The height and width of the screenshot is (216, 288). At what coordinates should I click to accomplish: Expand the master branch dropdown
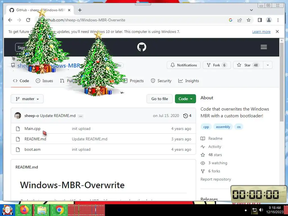point(27,99)
